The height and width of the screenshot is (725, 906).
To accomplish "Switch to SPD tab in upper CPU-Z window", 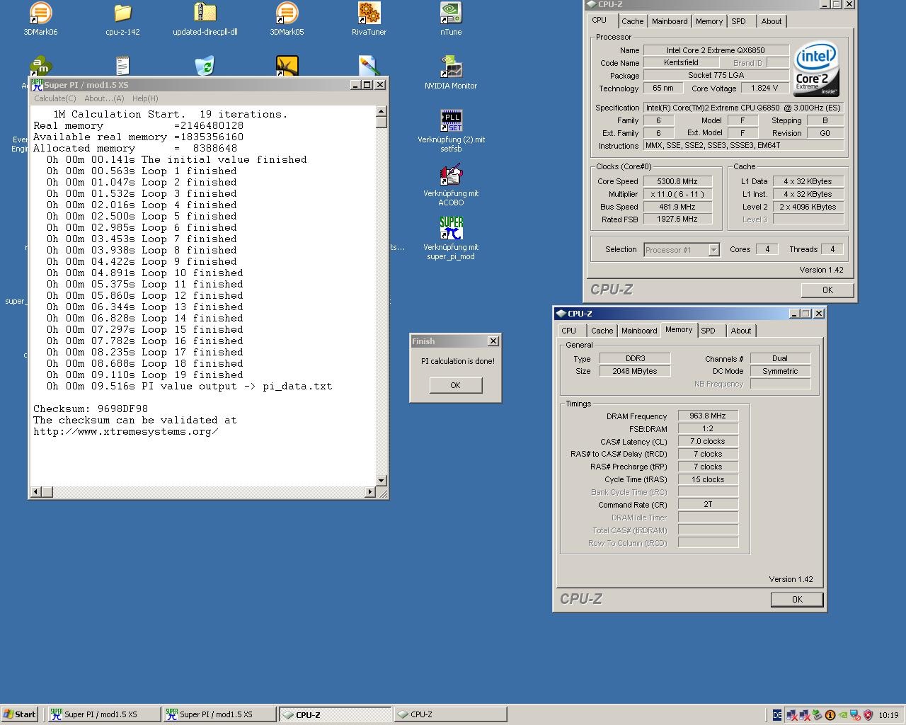I will 739,21.
